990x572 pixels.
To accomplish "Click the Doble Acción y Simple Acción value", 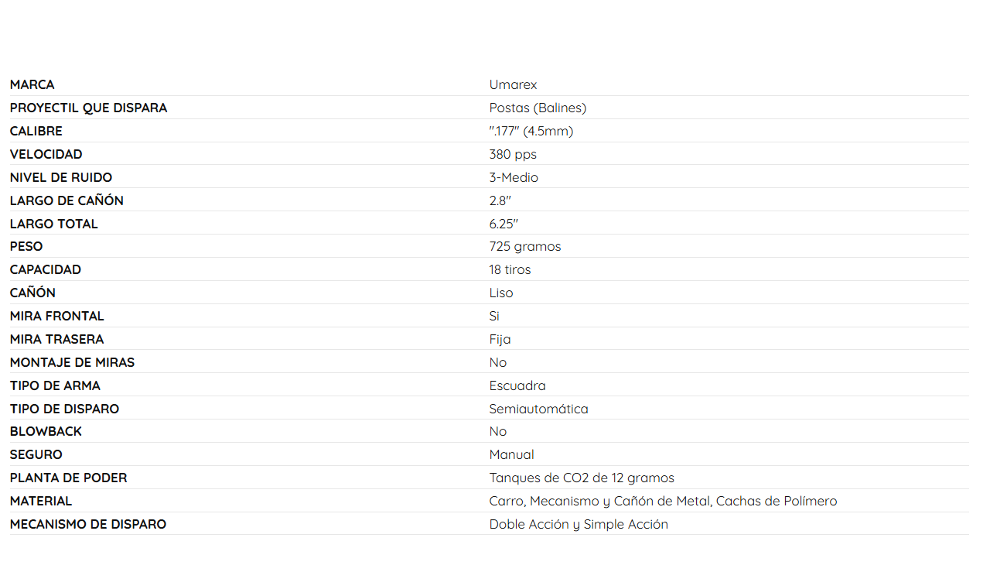I will pyautogui.click(x=579, y=524).
